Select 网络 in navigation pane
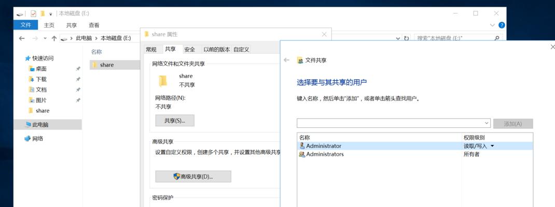The height and width of the screenshot is (207, 555). pyautogui.click(x=37, y=139)
